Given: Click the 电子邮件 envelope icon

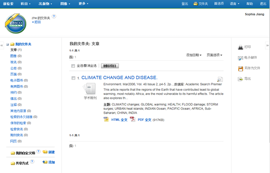Looking at the screenshot, I should 240,58.
